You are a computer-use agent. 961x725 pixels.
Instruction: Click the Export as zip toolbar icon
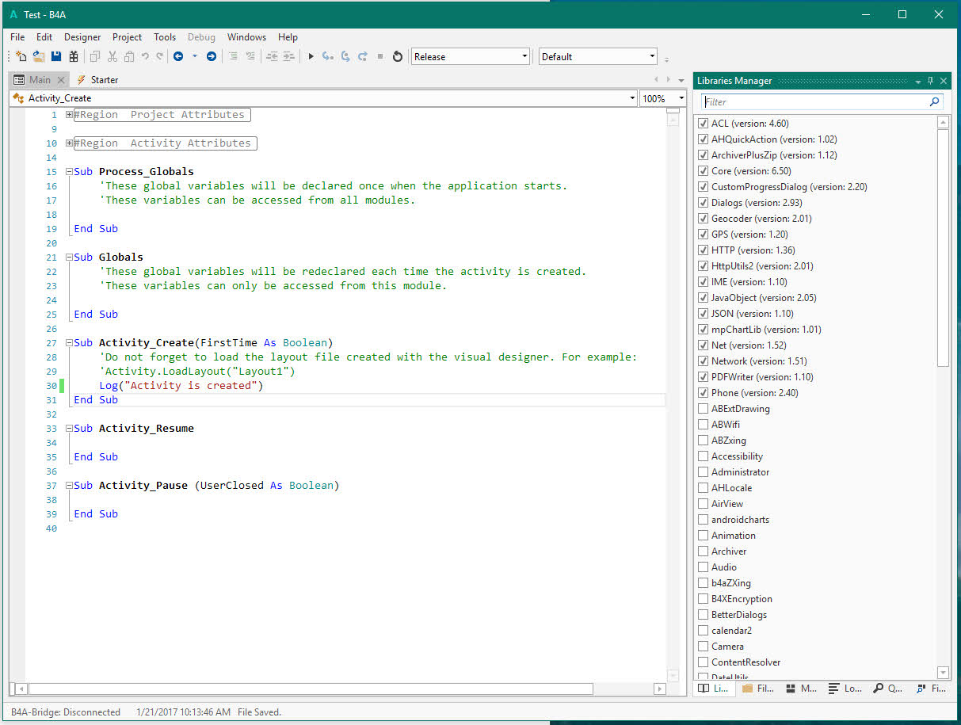click(74, 56)
